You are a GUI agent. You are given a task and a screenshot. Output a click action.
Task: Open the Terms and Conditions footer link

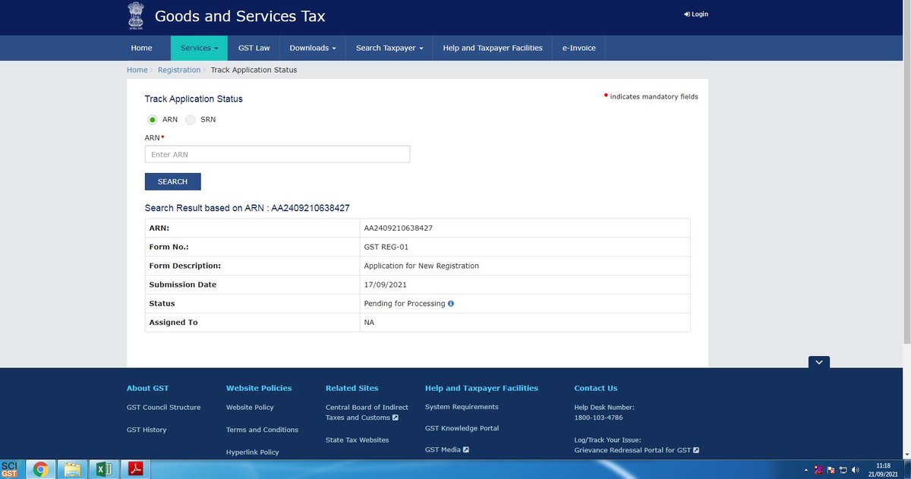coord(262,430)
